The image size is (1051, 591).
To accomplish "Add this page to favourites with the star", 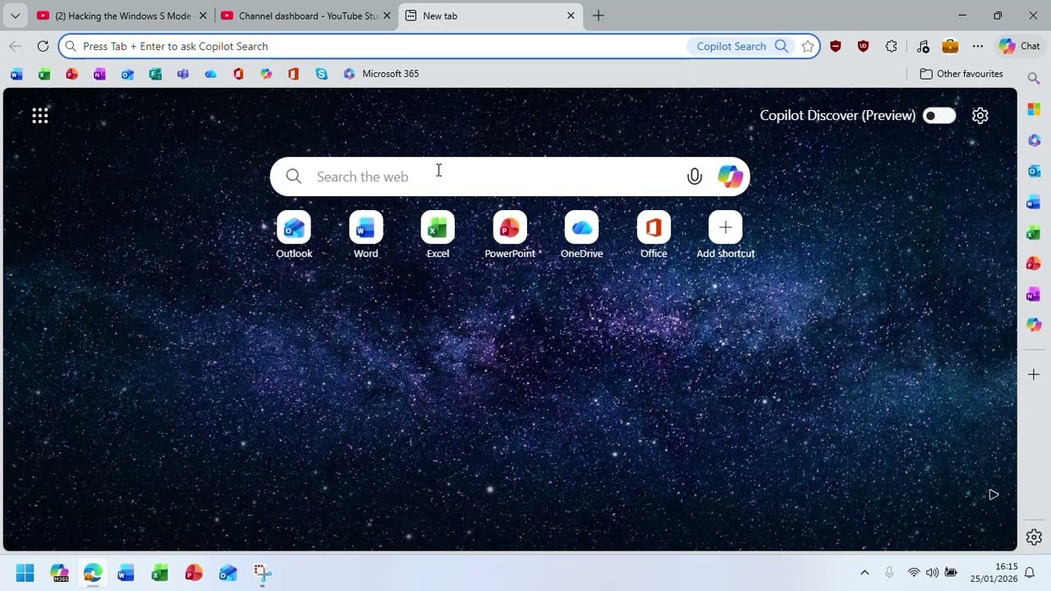I will click(x=808, y=46).
